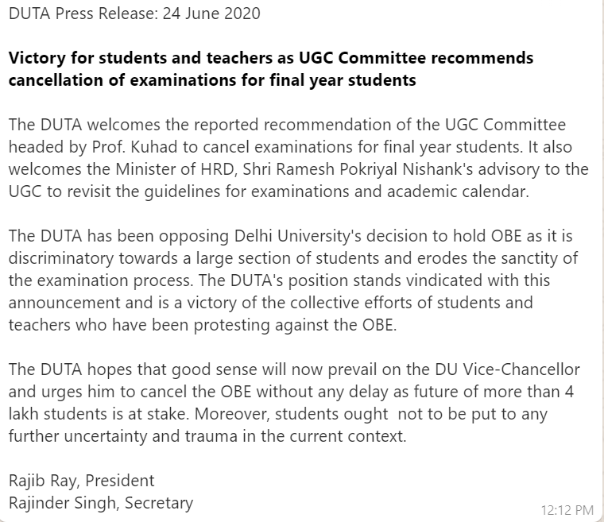Click the 12:12 PM message timestamp

coord(567,510)
